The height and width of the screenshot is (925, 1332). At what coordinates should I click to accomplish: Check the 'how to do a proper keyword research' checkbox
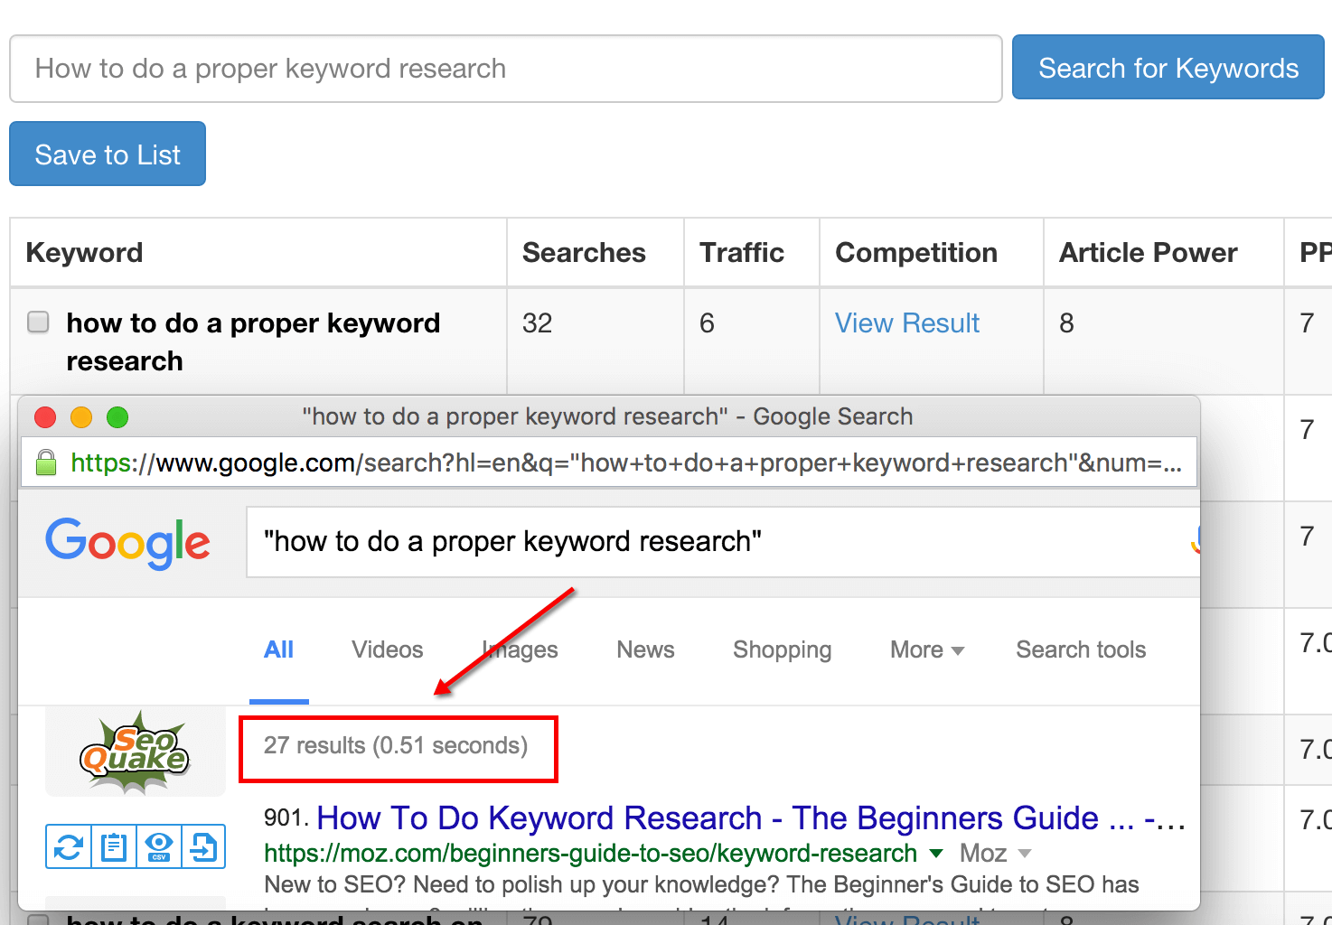coord(37,322)
